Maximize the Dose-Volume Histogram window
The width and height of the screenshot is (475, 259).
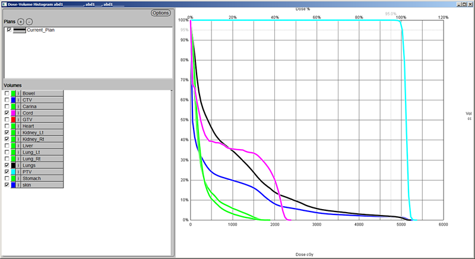463,4
